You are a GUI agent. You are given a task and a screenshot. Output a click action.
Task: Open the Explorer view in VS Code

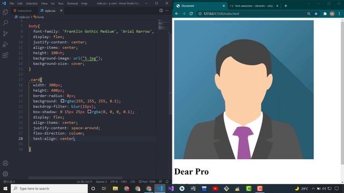5,12
